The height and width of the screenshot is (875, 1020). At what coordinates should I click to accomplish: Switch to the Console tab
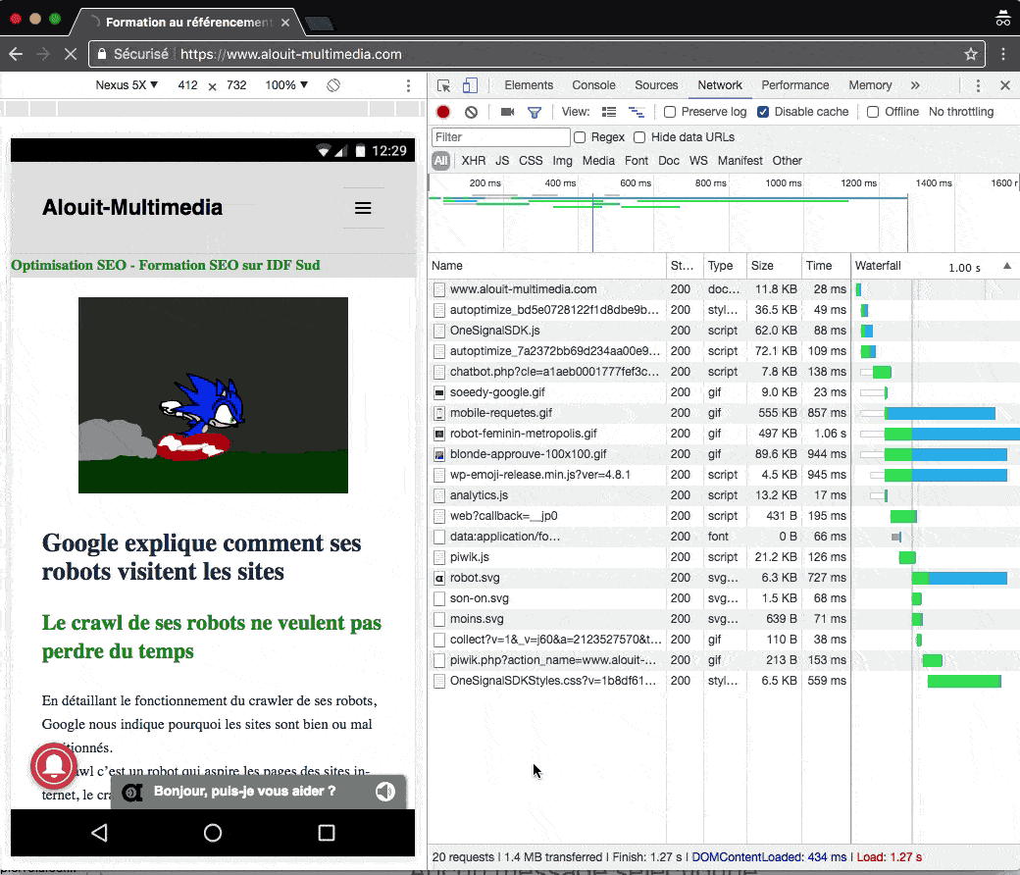point(593,85)
